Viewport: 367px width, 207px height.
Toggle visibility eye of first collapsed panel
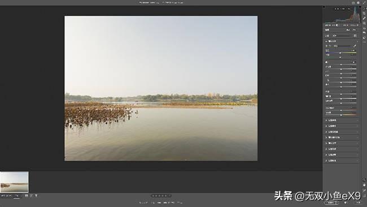click(x=357, y=120)
